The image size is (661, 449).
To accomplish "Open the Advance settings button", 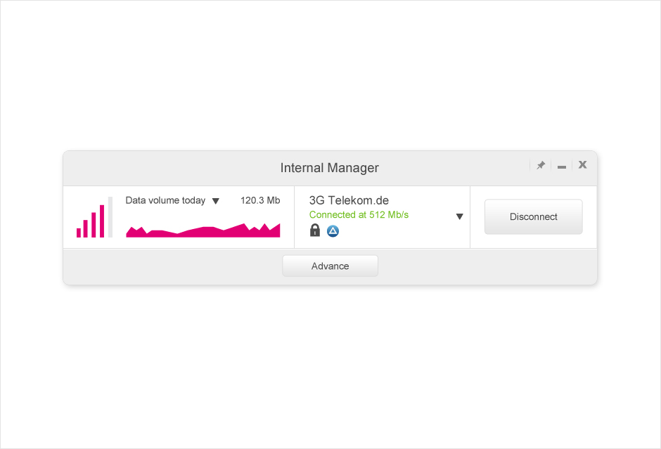I will 330,266.
